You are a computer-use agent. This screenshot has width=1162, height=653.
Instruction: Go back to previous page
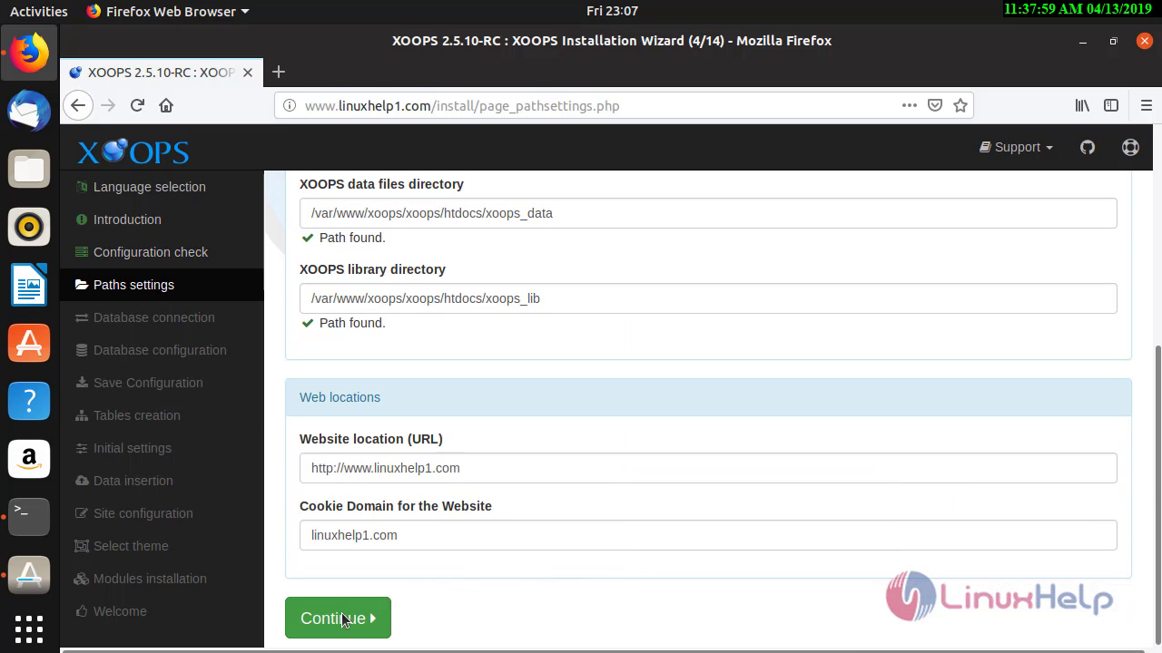point(78,105)
